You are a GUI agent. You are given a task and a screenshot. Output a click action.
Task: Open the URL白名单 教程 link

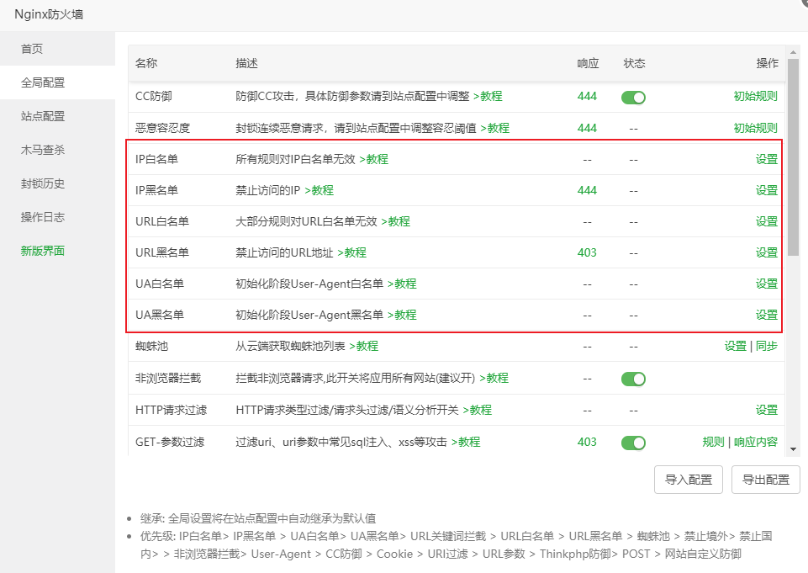click(x=396, y=222)
